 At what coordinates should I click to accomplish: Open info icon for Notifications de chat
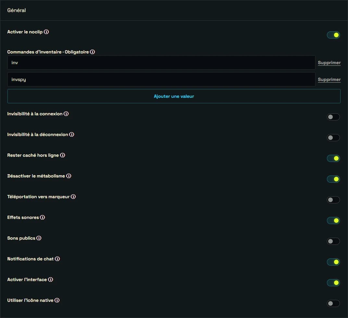point(57,259)
